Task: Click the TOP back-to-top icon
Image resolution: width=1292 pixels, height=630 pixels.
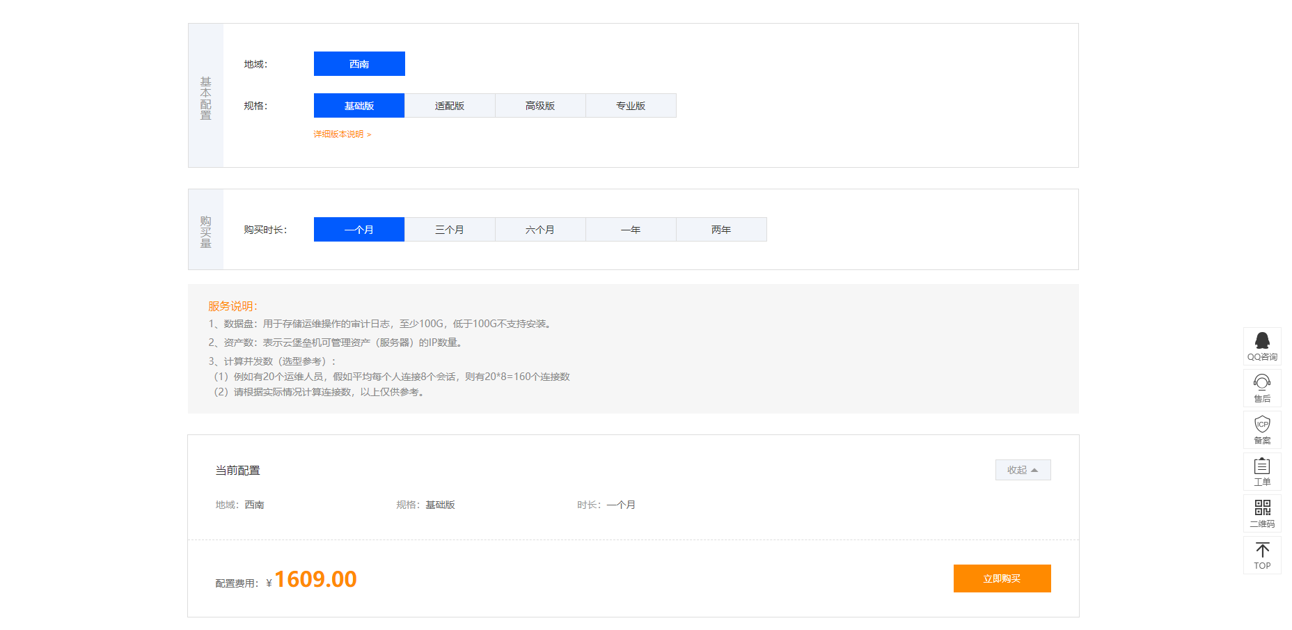Action: tap(1261, 555)
